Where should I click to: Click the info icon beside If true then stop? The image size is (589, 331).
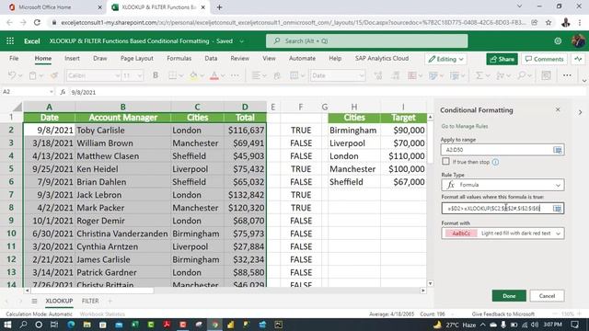click(x=495, y=162)
